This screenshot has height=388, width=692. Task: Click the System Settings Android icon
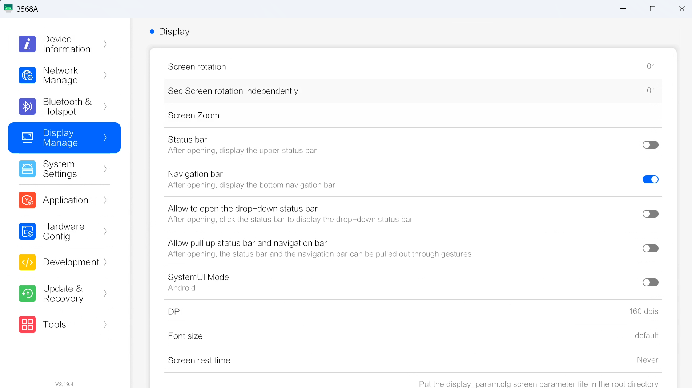[x=27, y=169]
